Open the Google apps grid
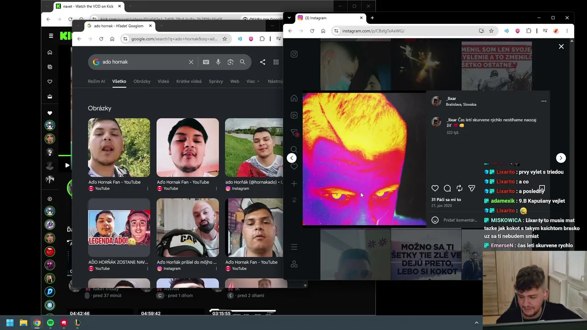587x330 pixels. [x=276, y=62]
